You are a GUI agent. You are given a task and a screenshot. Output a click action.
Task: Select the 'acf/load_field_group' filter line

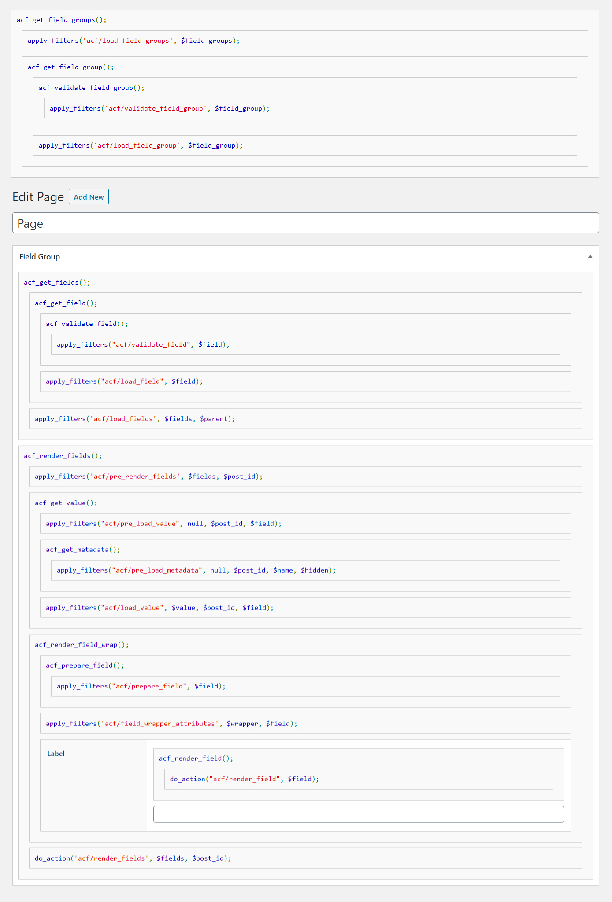coord(305,145)
